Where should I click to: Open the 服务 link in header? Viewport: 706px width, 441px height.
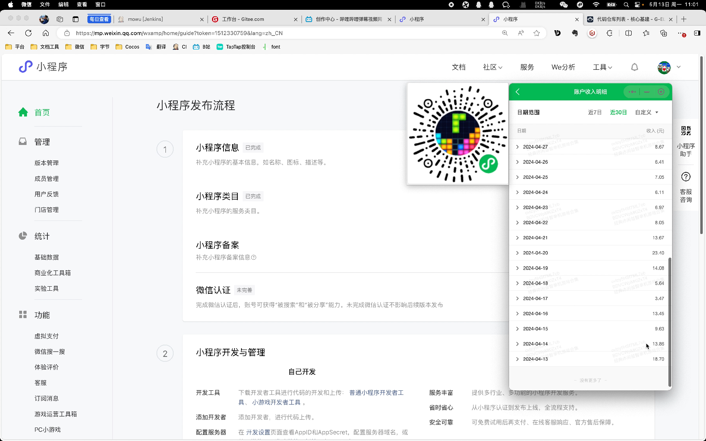coord(527,67)
